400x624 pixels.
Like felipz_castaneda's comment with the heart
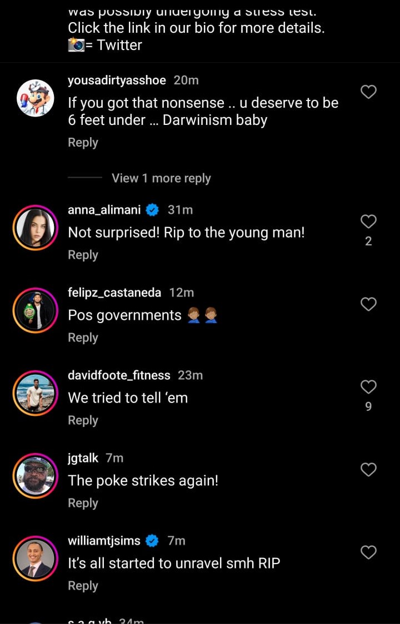369,304
